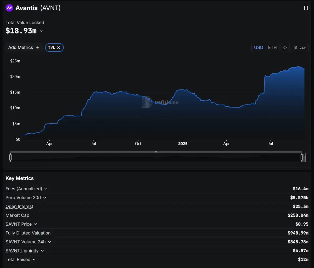This screenshot has width=314, height=268.
Task: Click the $25m y-axis label
Action: point(15,61)
